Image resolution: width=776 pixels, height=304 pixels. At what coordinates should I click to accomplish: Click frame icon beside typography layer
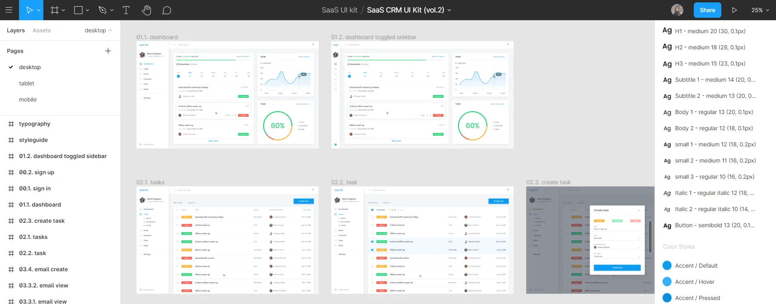[11, 124]
